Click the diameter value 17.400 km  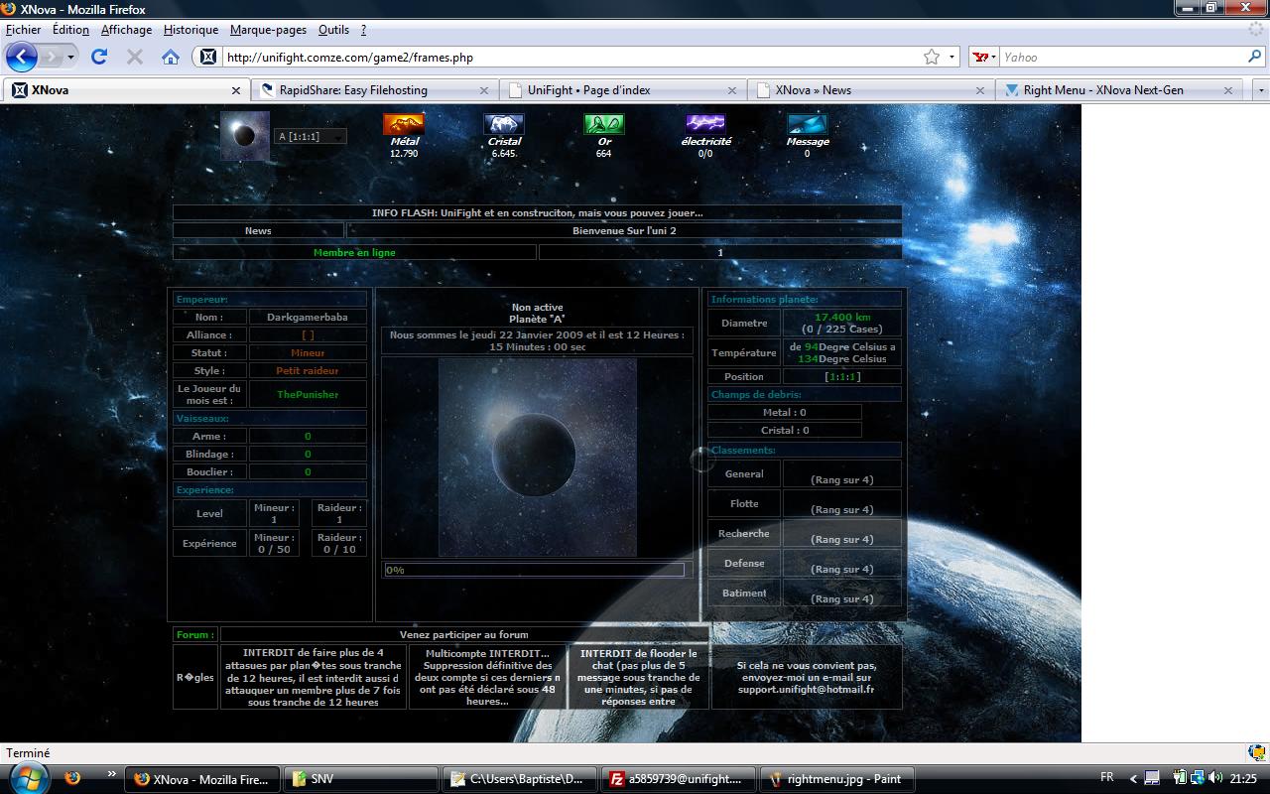pyautogui.click(x=842, y=317)
